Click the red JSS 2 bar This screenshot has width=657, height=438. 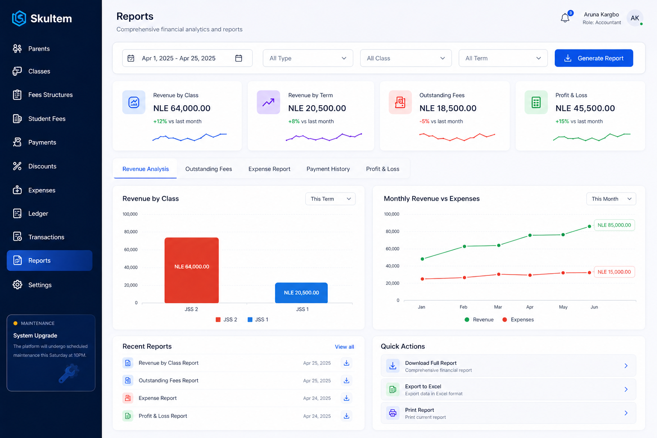coord(192,270)
